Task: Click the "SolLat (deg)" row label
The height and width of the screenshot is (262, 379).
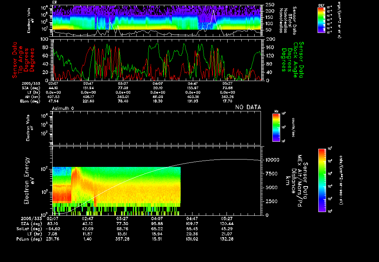Action: [x=29, y=229]
